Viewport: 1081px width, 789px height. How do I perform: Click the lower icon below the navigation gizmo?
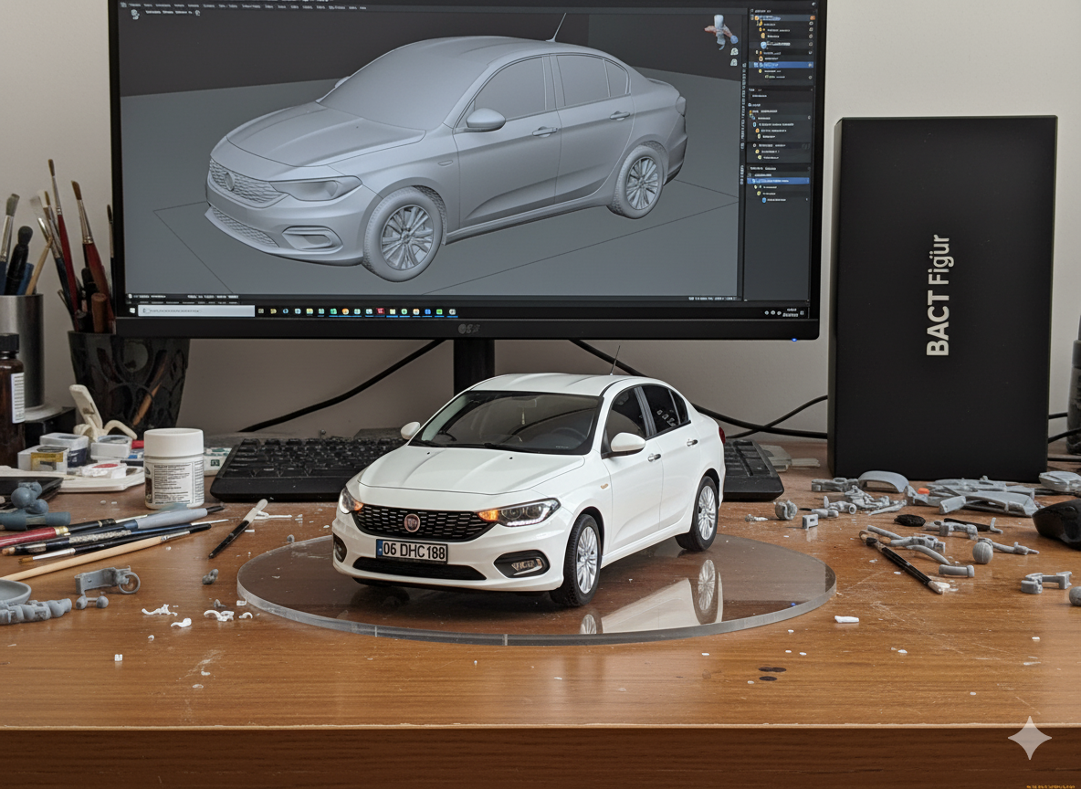tap(734, 63)
